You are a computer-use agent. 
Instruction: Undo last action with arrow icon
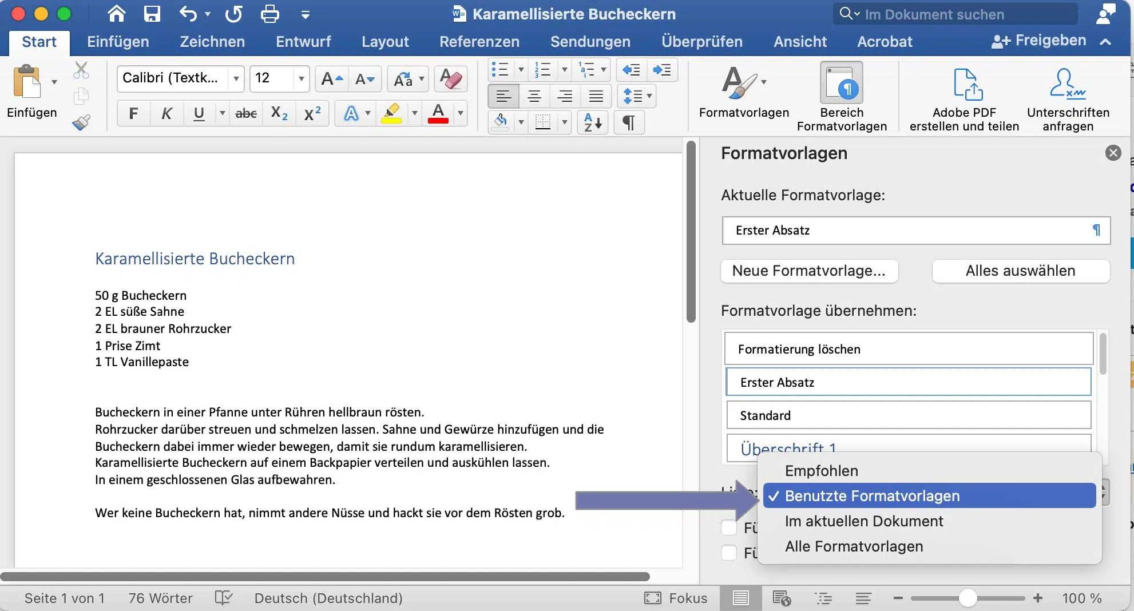(x=188, y=14)
